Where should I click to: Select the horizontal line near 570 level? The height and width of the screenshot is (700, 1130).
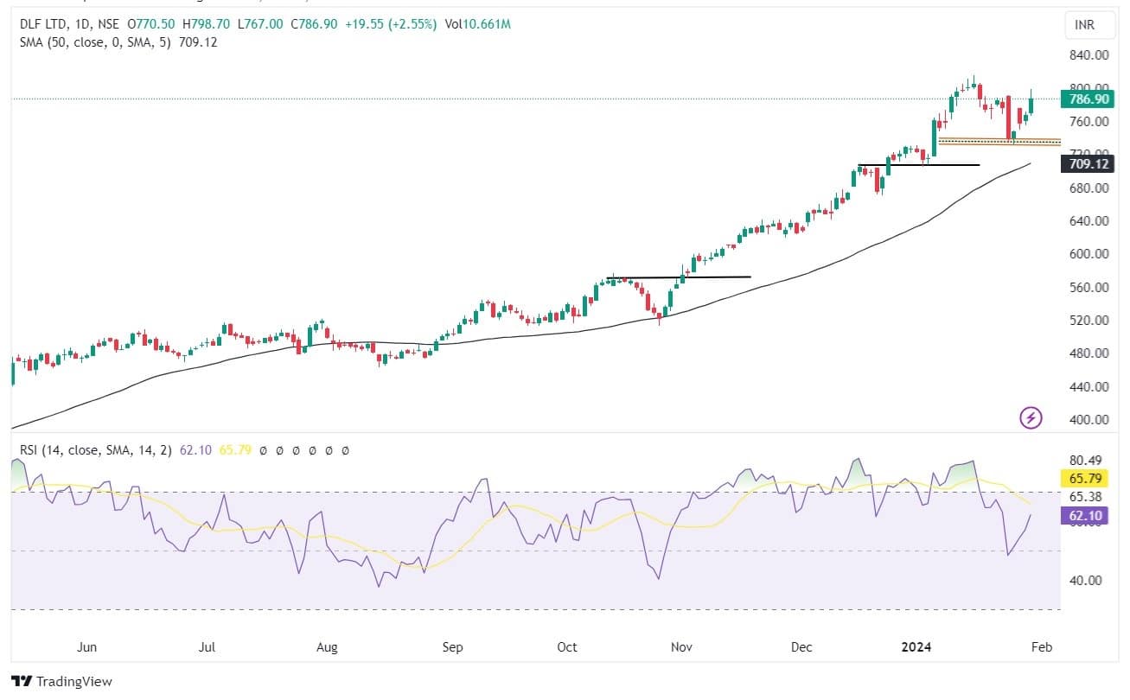[x=679, y=277]
